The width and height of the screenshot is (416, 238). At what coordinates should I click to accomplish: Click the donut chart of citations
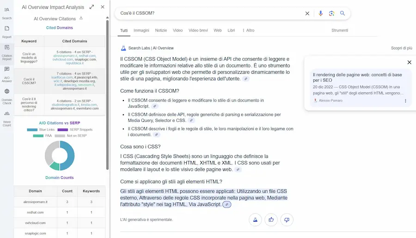[x=60, y=155]
